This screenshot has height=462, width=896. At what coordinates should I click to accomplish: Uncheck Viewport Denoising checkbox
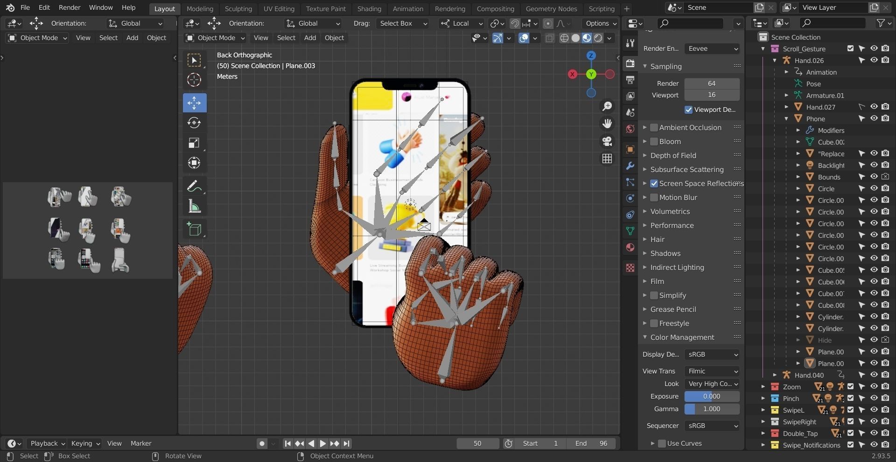click(x=688, y=110)
